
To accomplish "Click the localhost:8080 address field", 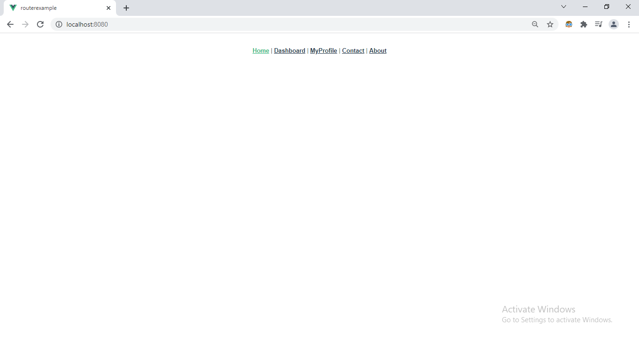I will click(281, 24).
